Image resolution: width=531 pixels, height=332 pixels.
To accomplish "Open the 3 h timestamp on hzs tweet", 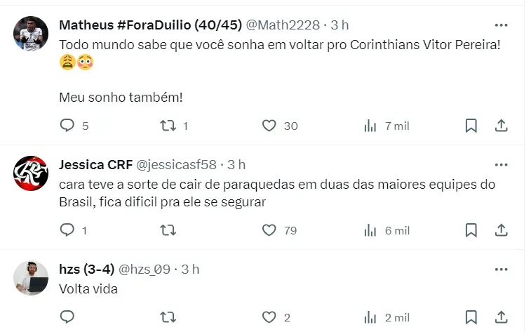I will tap(190, 269).
